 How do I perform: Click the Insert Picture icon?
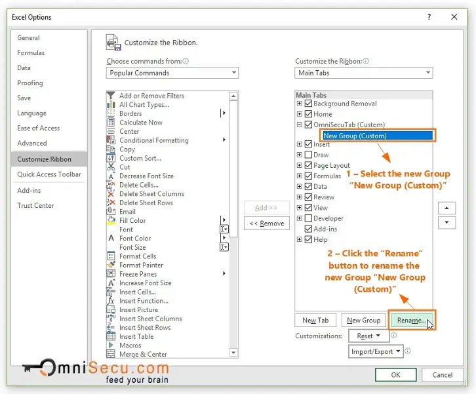pyautogui.click(x=111, y=309)
